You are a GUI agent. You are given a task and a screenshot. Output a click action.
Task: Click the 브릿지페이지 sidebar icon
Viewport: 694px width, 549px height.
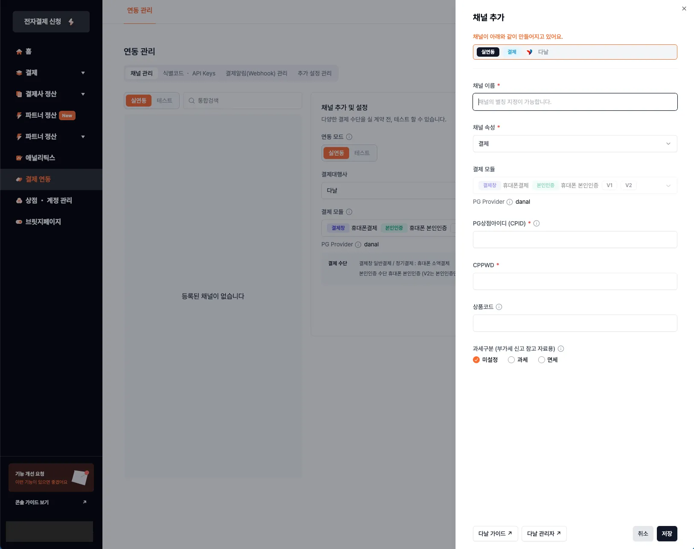tap(19, 222)
